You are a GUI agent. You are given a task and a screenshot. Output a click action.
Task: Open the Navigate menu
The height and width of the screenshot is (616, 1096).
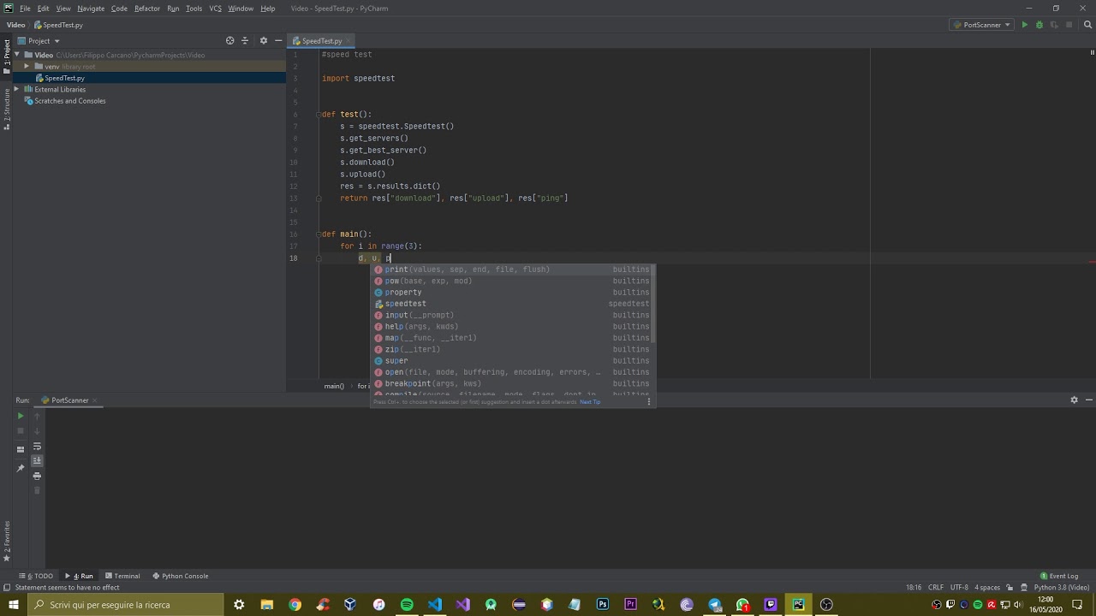[x=91, y=9]
